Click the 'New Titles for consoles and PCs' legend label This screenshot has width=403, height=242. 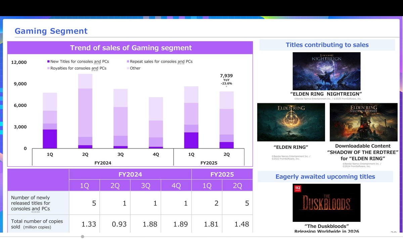80,62
